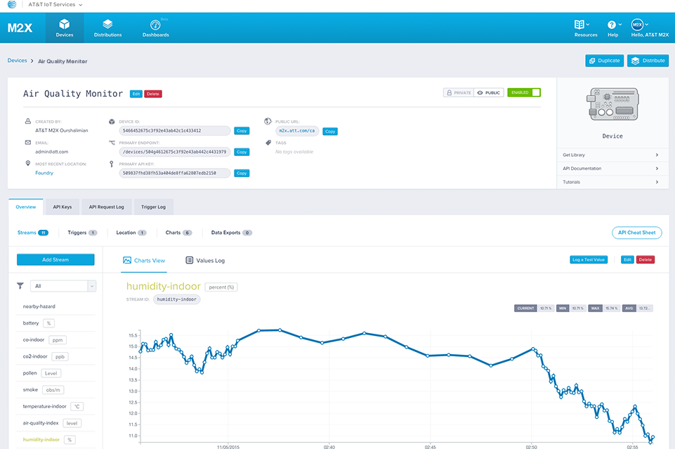Set device visibility to Private
The image size is (675, 449).
pos(459,93)
